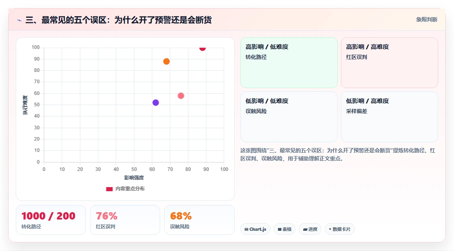Click the 76% stat value
Screen dimensions: 454x251
pos(107,216)
